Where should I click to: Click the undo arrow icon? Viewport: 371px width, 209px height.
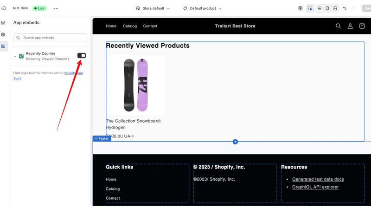pyautogui.click(x=345, y=8)
